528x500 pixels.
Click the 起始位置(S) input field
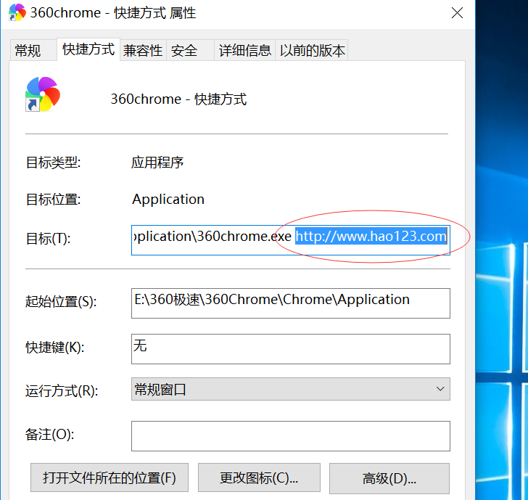(291, 303)
